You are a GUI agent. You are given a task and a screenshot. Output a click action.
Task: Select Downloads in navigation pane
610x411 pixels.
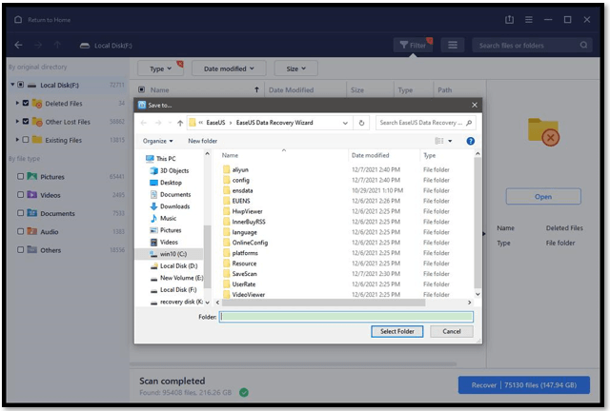point(170,206)
